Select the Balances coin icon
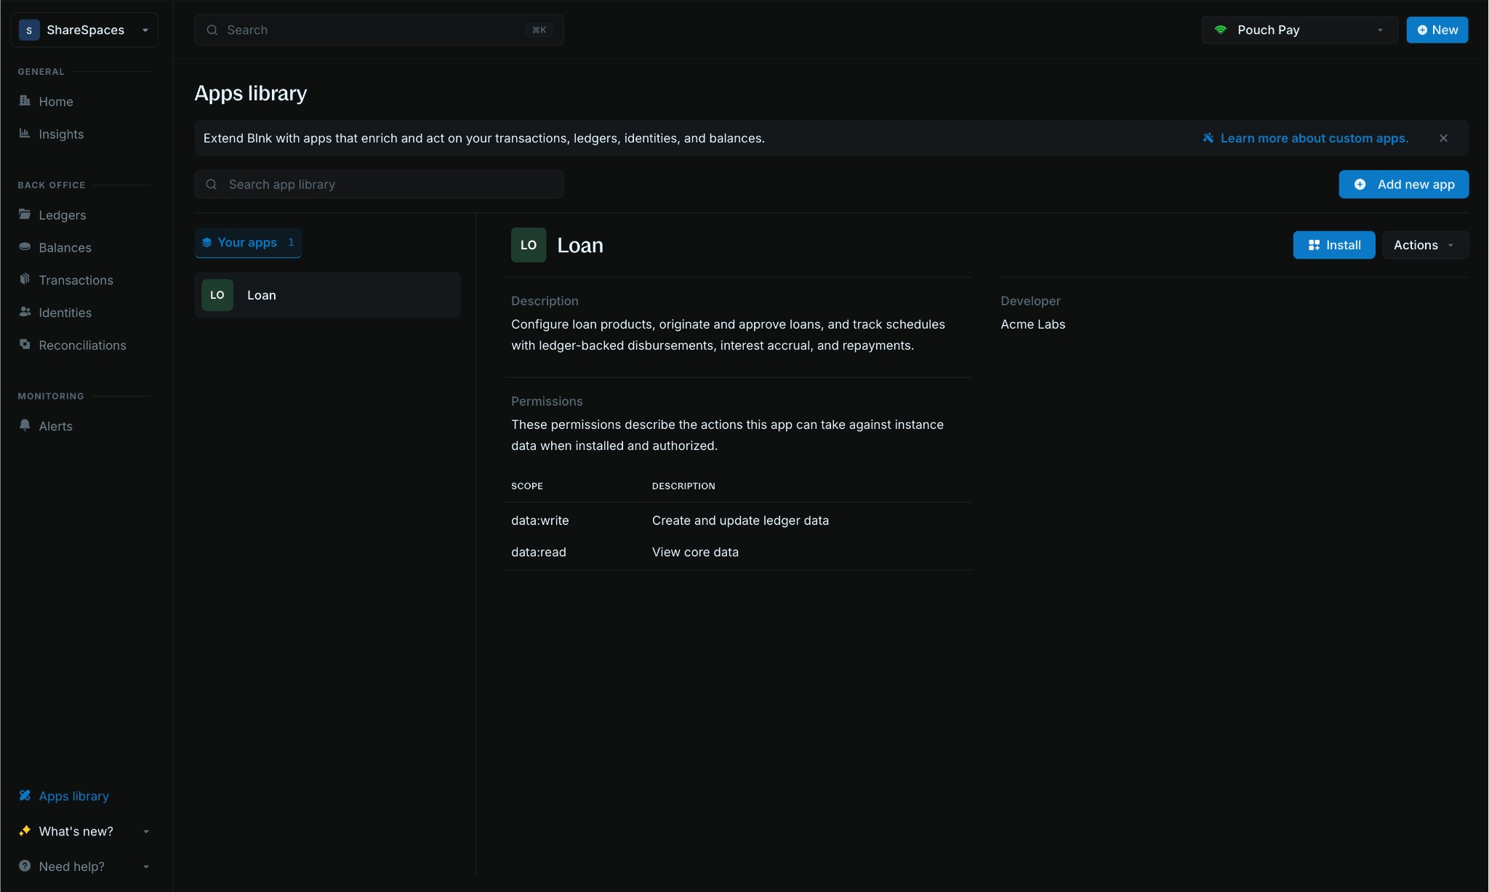1489x892 pixels. pos(25,246)
